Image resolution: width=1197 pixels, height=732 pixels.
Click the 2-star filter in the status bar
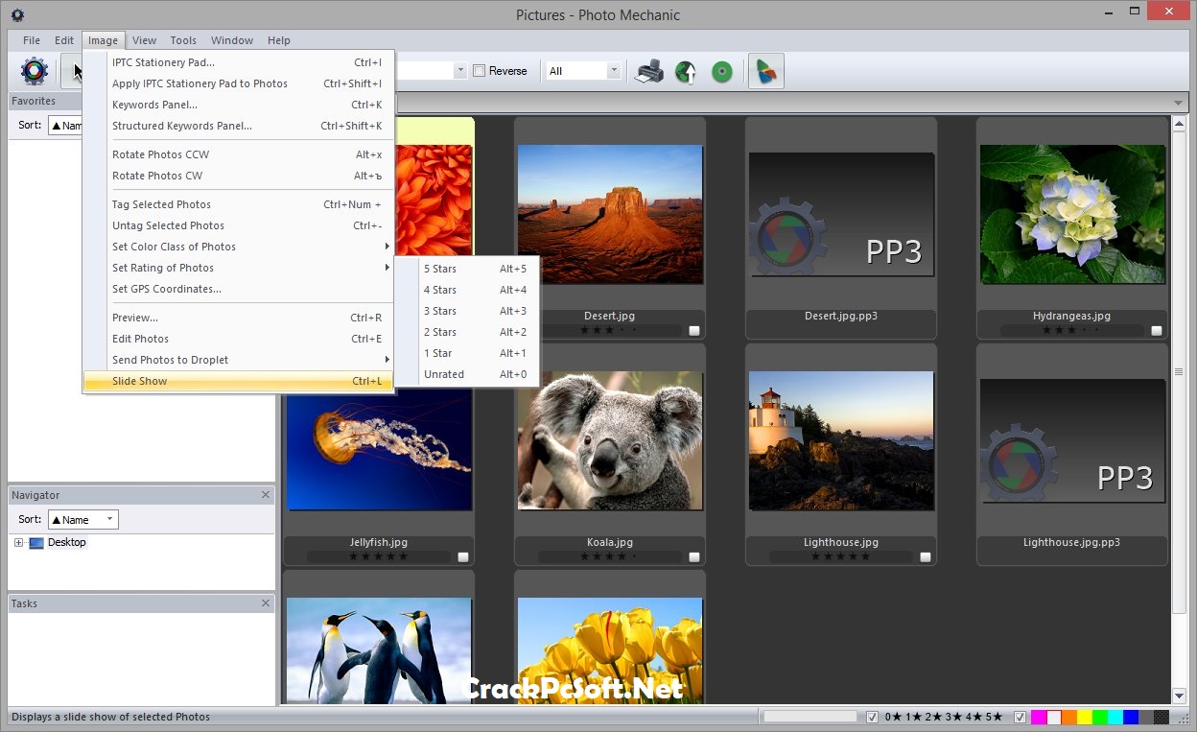click(x=933, y=717)
